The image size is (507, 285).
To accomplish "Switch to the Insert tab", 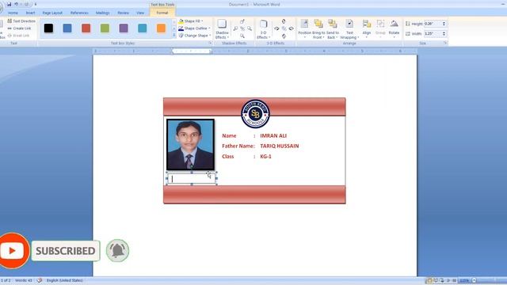I will tap(30, 13).
